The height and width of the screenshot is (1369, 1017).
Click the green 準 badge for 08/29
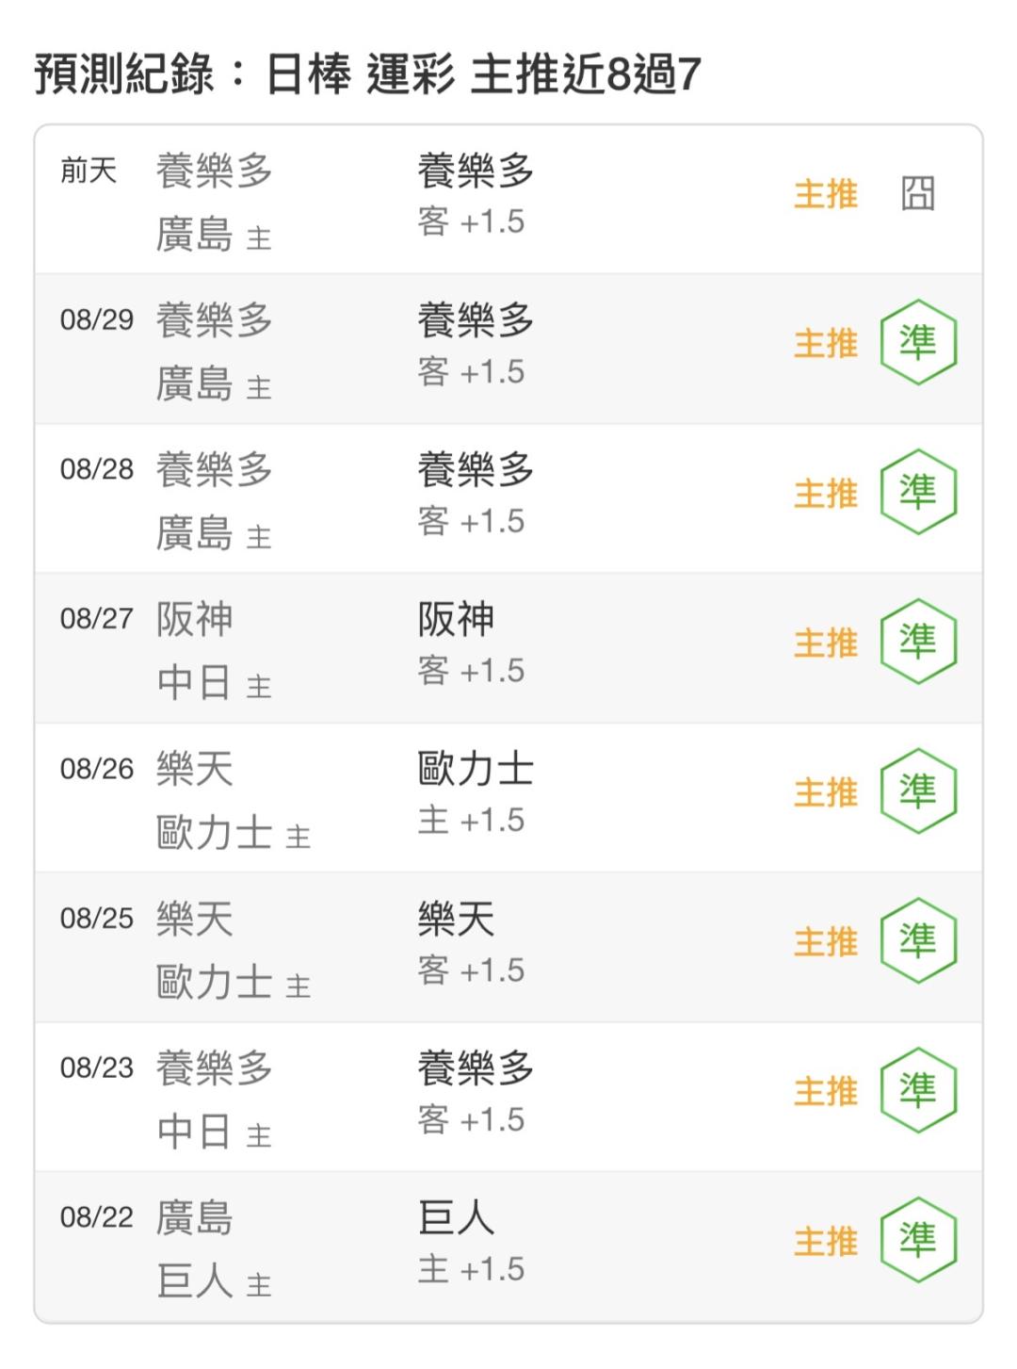point(918,343)
